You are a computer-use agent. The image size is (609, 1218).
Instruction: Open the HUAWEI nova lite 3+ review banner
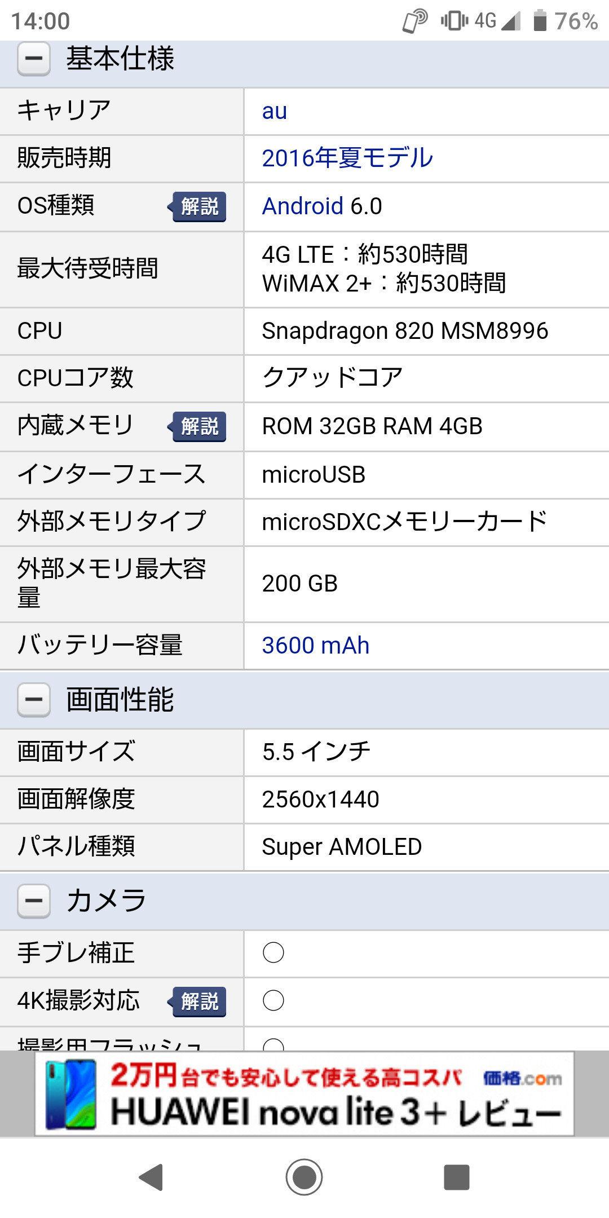pyautogui.click(x=304, y=1094)
